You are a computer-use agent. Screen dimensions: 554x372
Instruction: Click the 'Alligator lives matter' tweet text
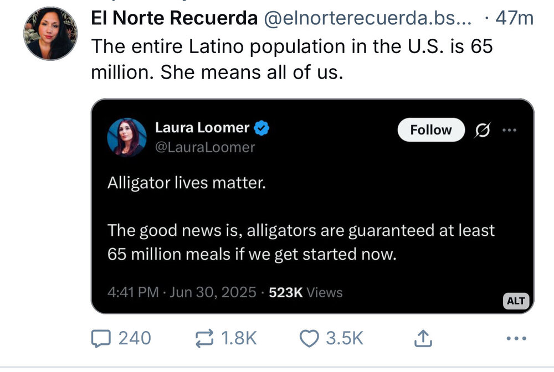pyautogui.click(x=187, y=182)
